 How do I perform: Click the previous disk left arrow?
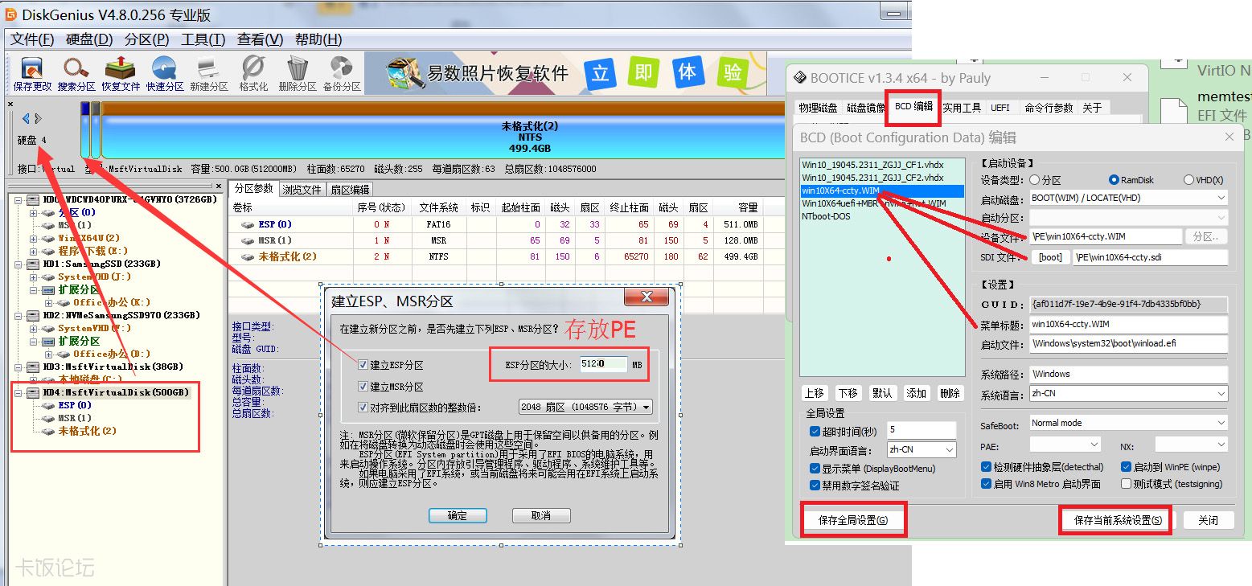(26, 118)
